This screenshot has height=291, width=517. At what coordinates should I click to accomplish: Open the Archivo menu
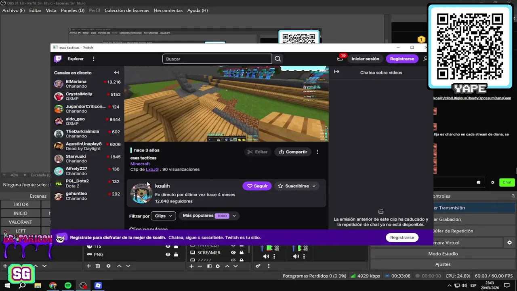tap(13, 10)
